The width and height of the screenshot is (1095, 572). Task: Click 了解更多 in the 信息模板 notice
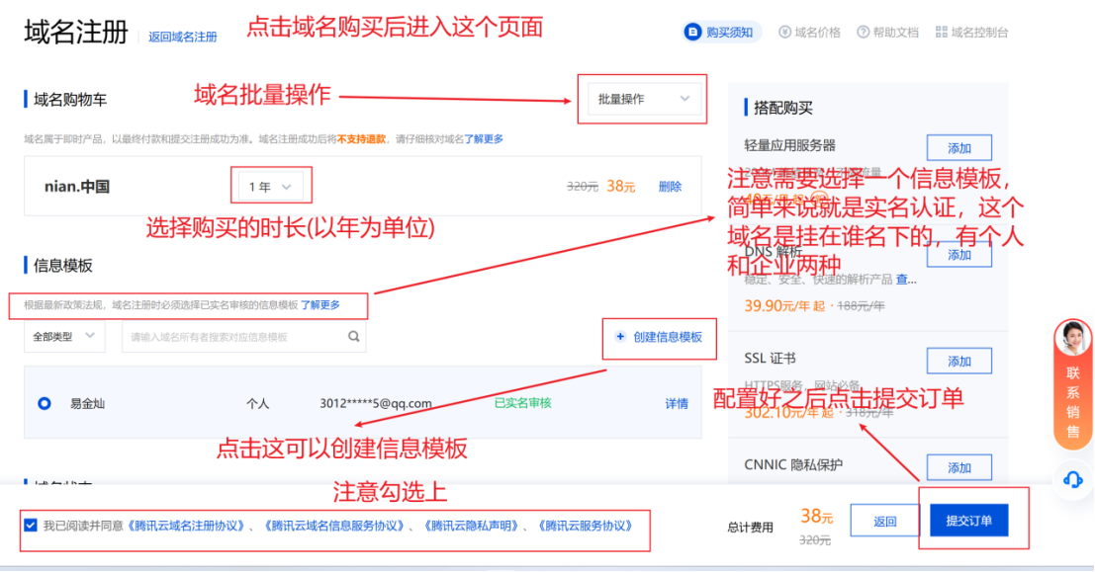(320, 305)
